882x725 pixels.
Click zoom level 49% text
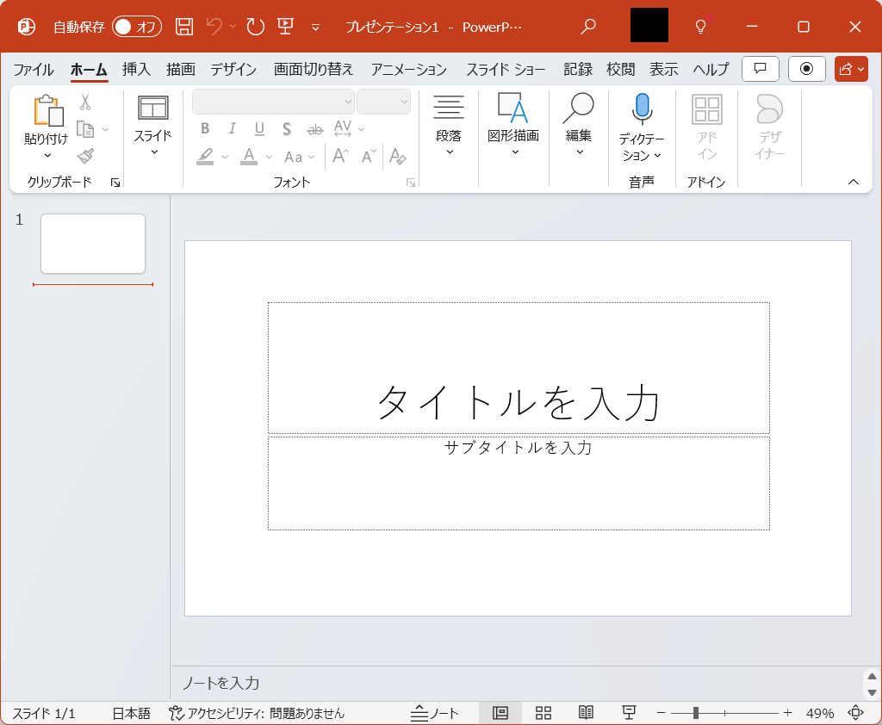820,713
